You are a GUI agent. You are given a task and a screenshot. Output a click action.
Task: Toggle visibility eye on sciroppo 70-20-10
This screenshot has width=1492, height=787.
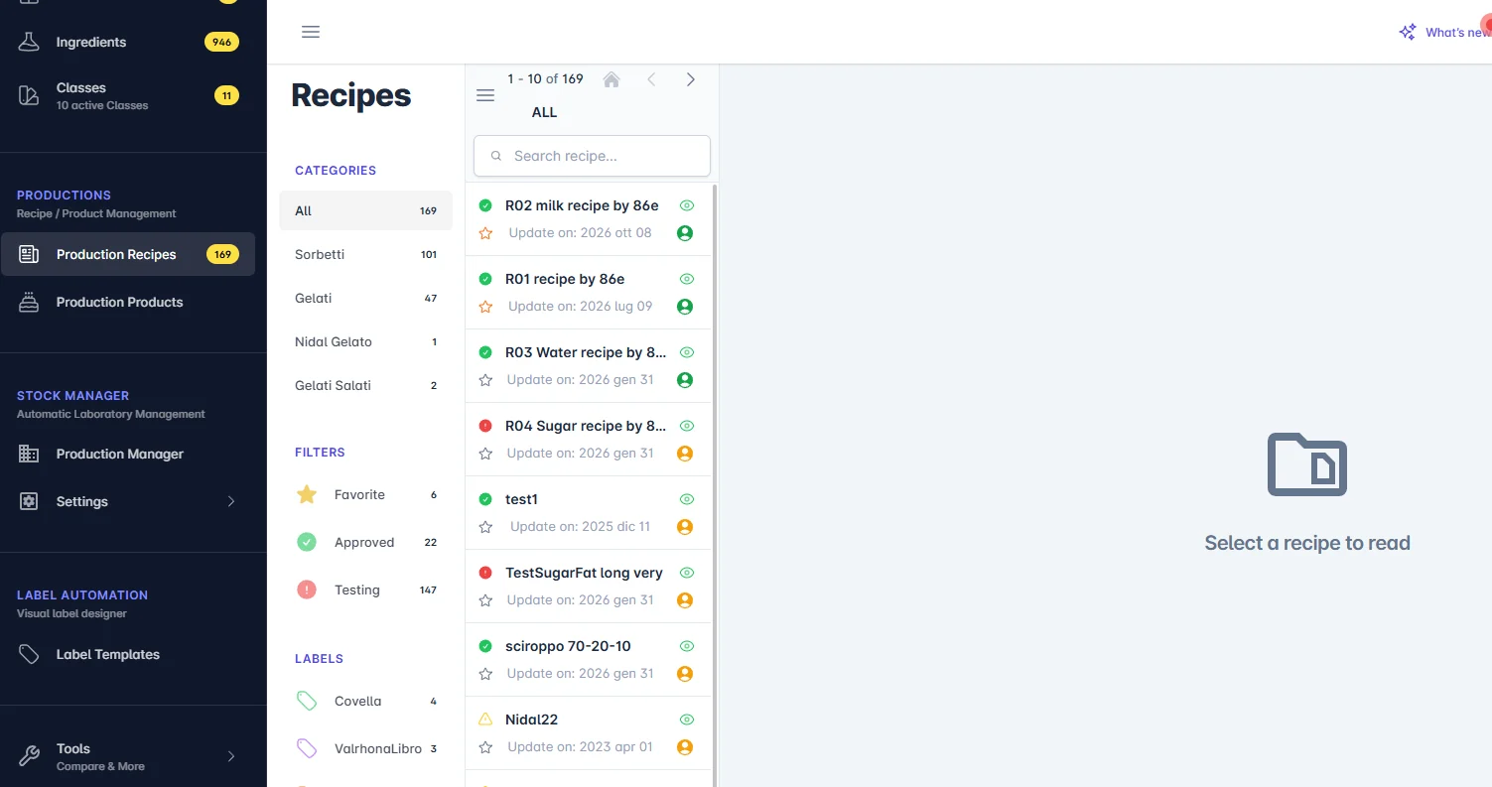click(x=686, y=646)
